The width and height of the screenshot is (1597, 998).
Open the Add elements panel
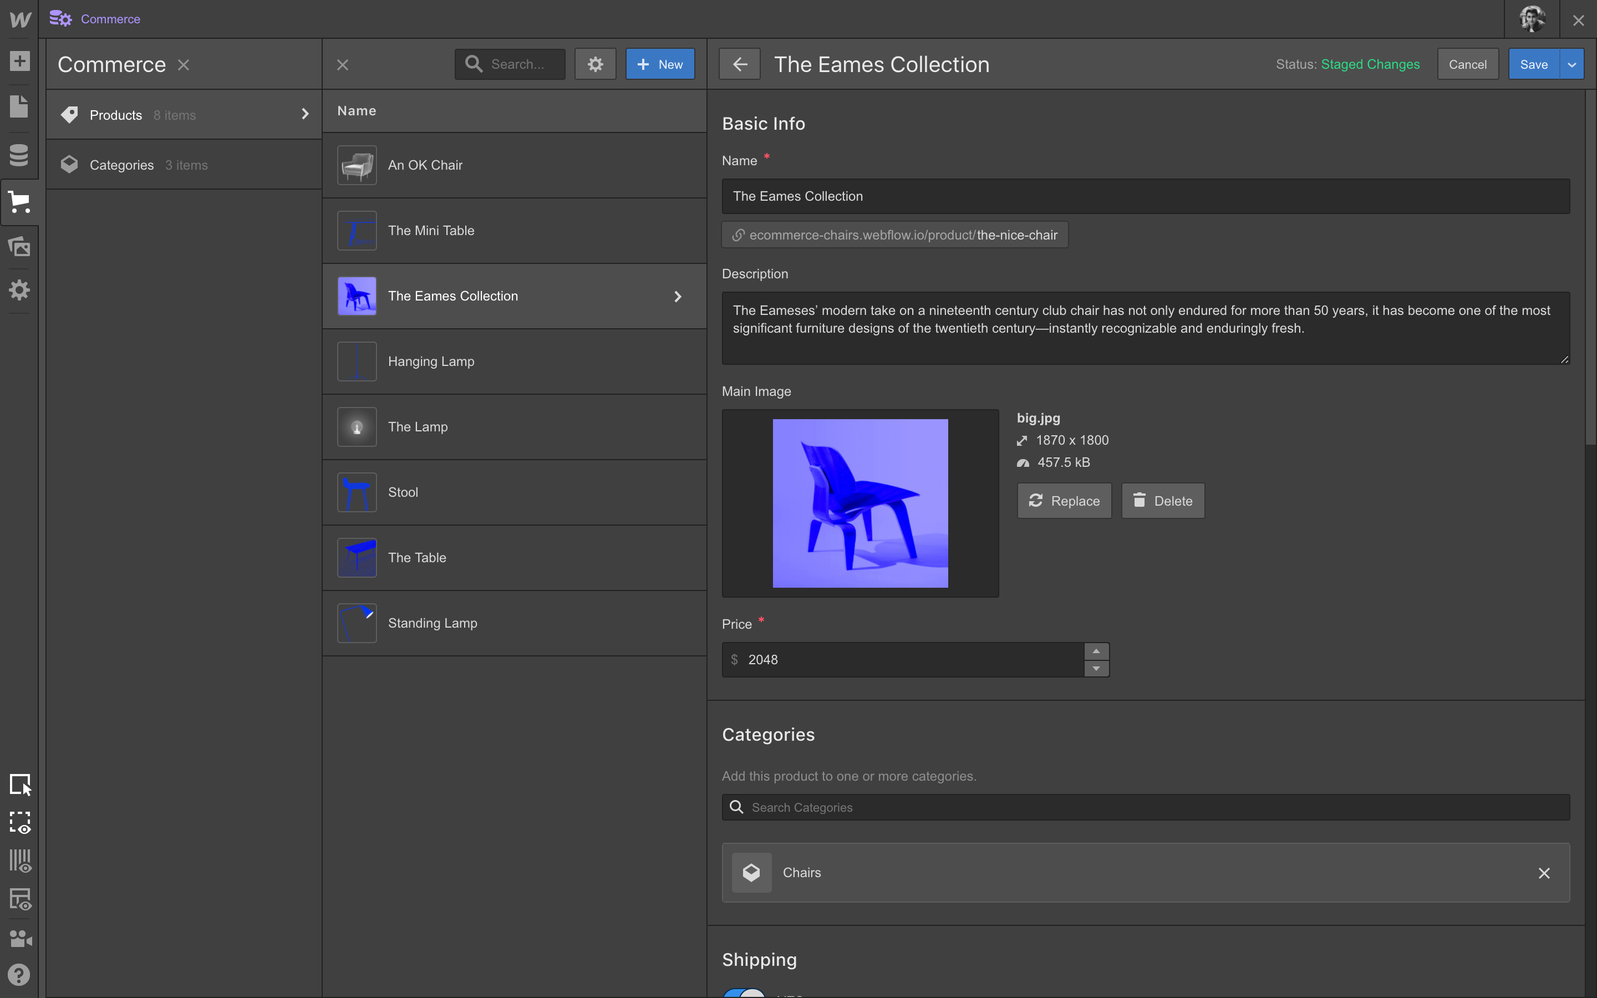(19, 62)
